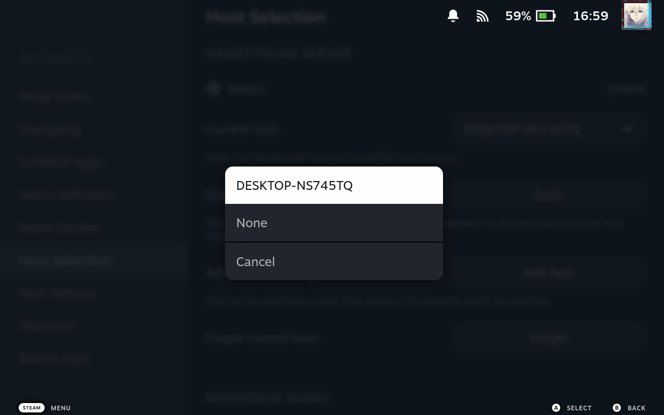Click the 16:59 clock
Image resolution: width=664 pixels, height=415 pixels.
pyautogui.click(x=590, y=16)
